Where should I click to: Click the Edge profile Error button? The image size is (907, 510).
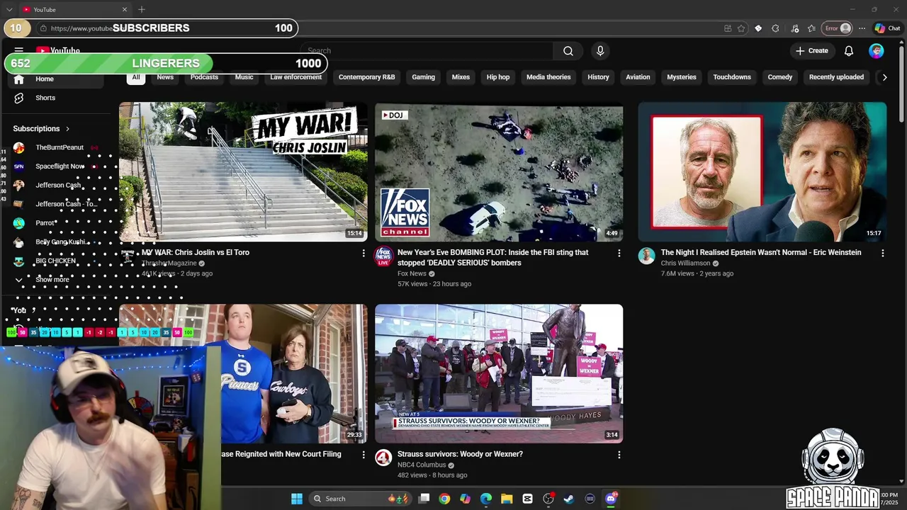837,28
